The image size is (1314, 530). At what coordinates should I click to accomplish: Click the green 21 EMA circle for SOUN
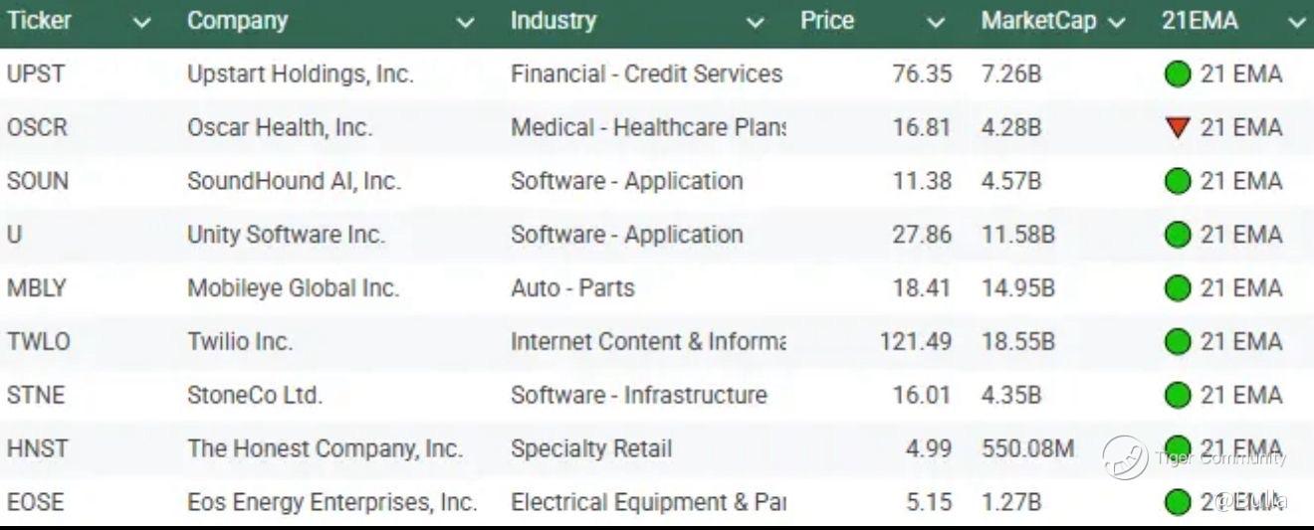click(x=1178, y=182)
